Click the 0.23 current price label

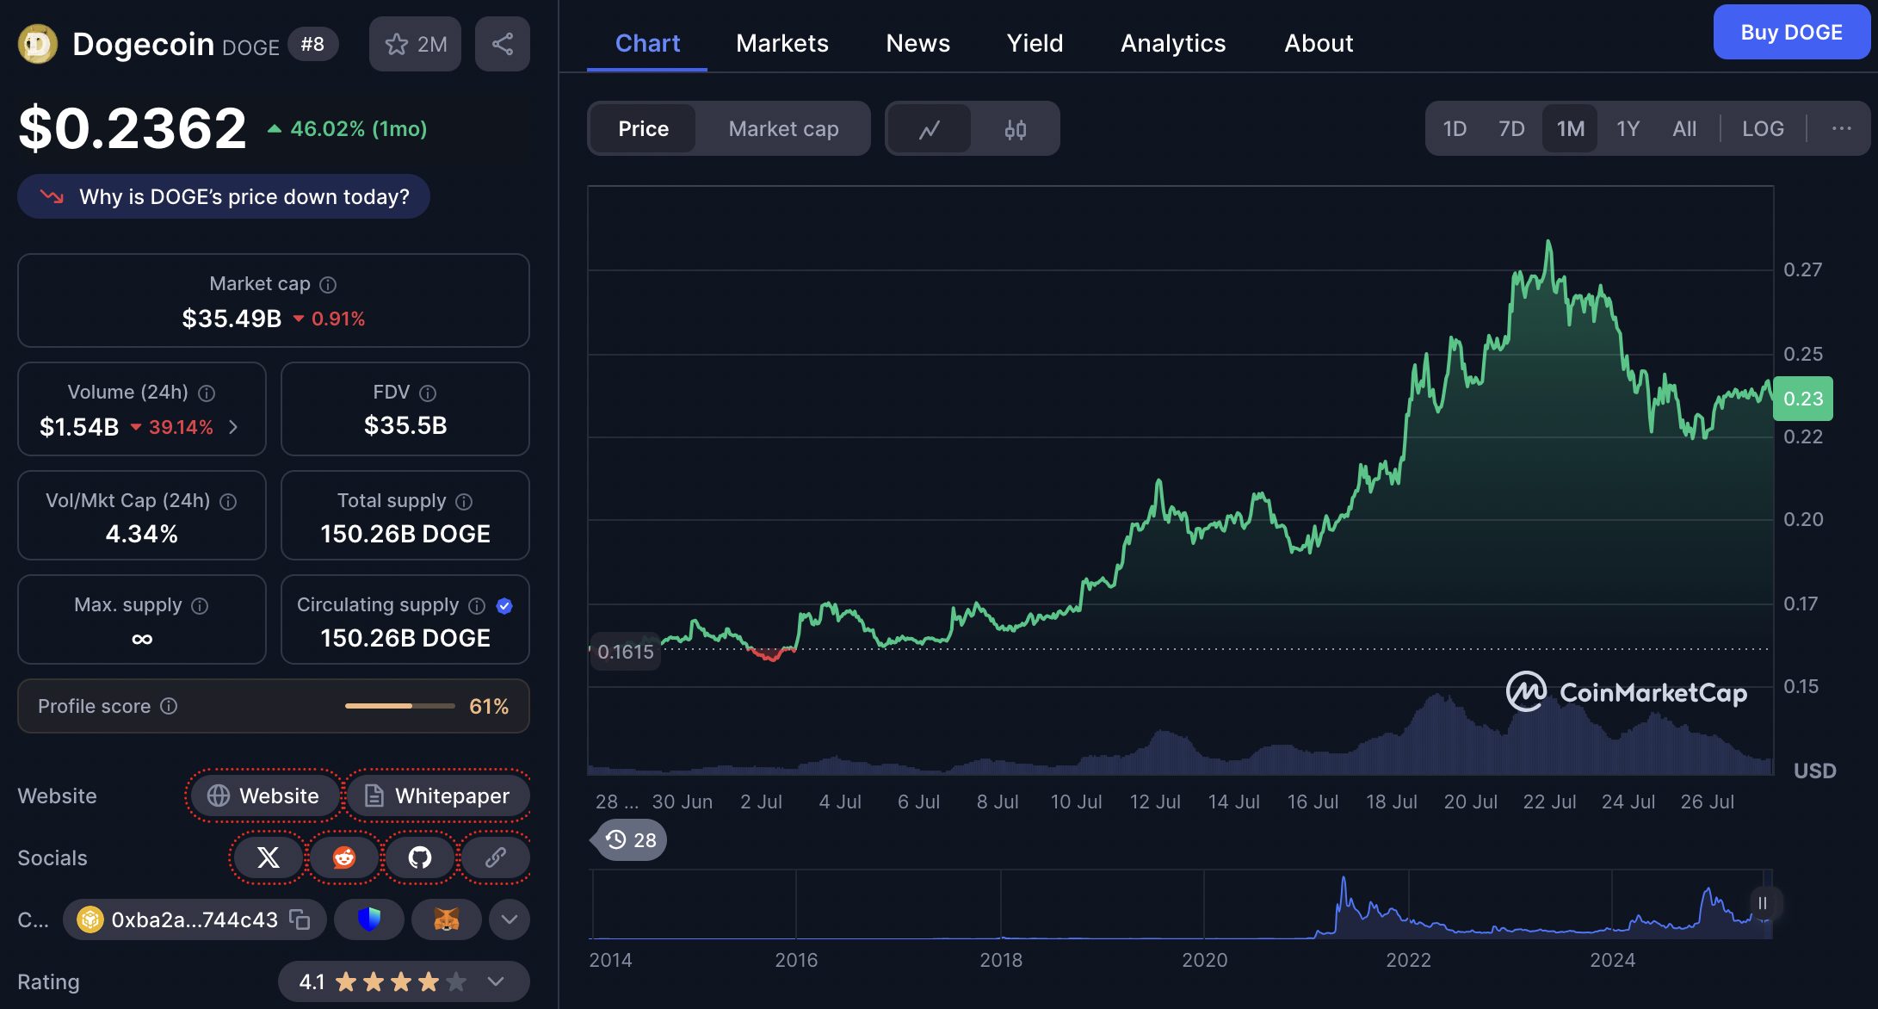tap(1803, 399)
